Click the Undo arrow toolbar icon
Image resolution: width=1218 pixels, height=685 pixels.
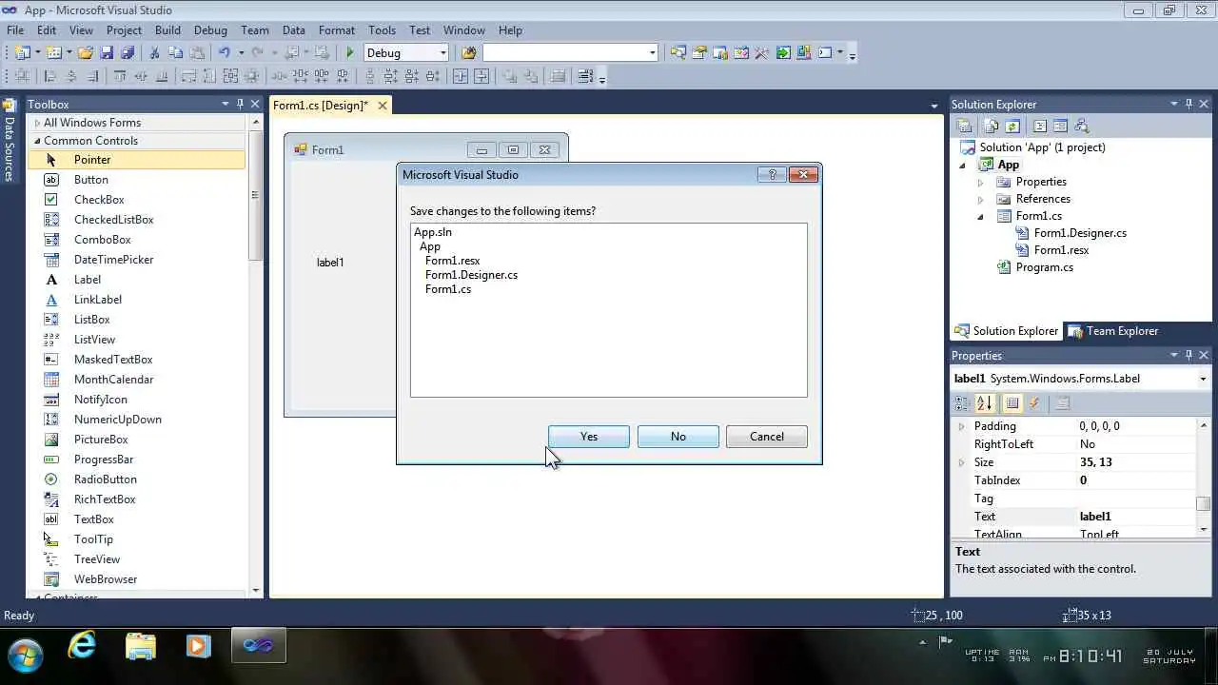click(x=225, y=52)
